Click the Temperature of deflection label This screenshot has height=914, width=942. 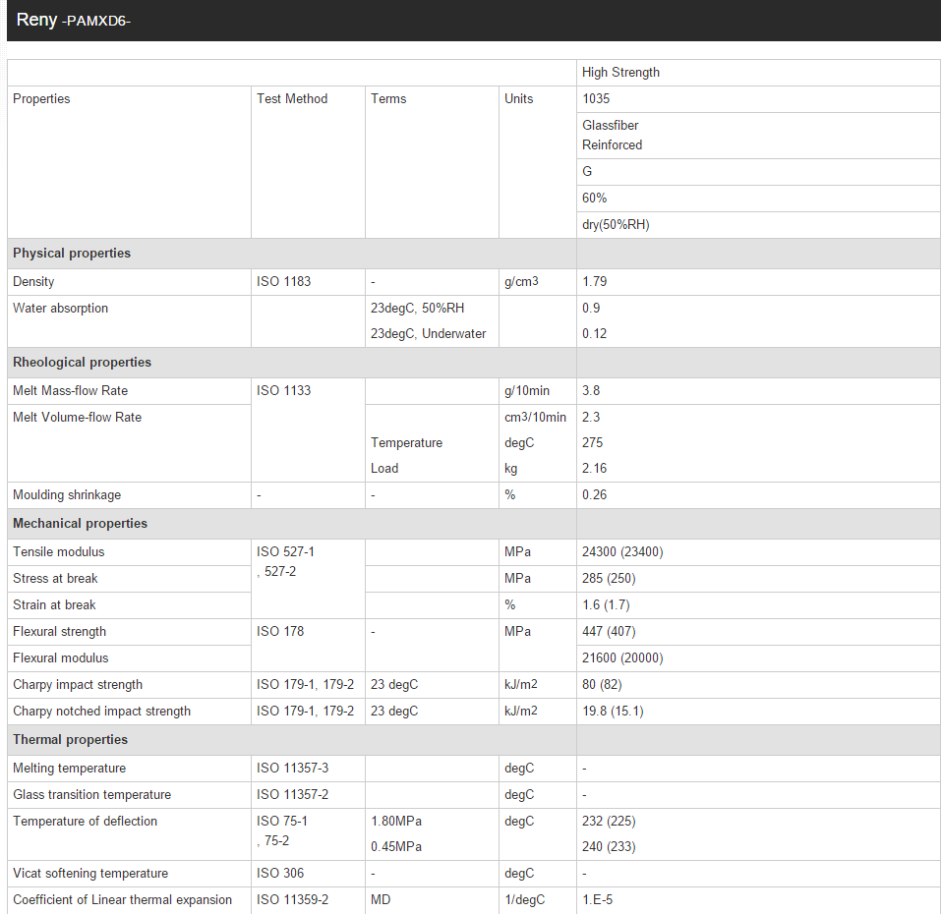85,821
